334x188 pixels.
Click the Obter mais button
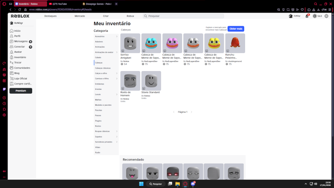coord(235,28)
